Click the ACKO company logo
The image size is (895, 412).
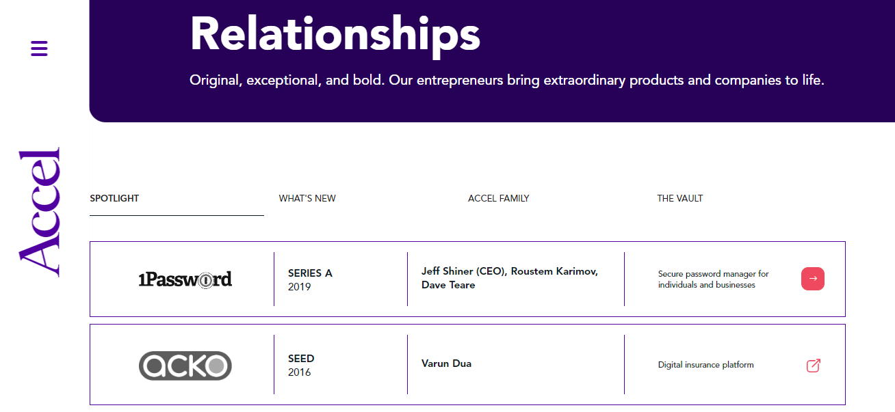click(185, 365)
